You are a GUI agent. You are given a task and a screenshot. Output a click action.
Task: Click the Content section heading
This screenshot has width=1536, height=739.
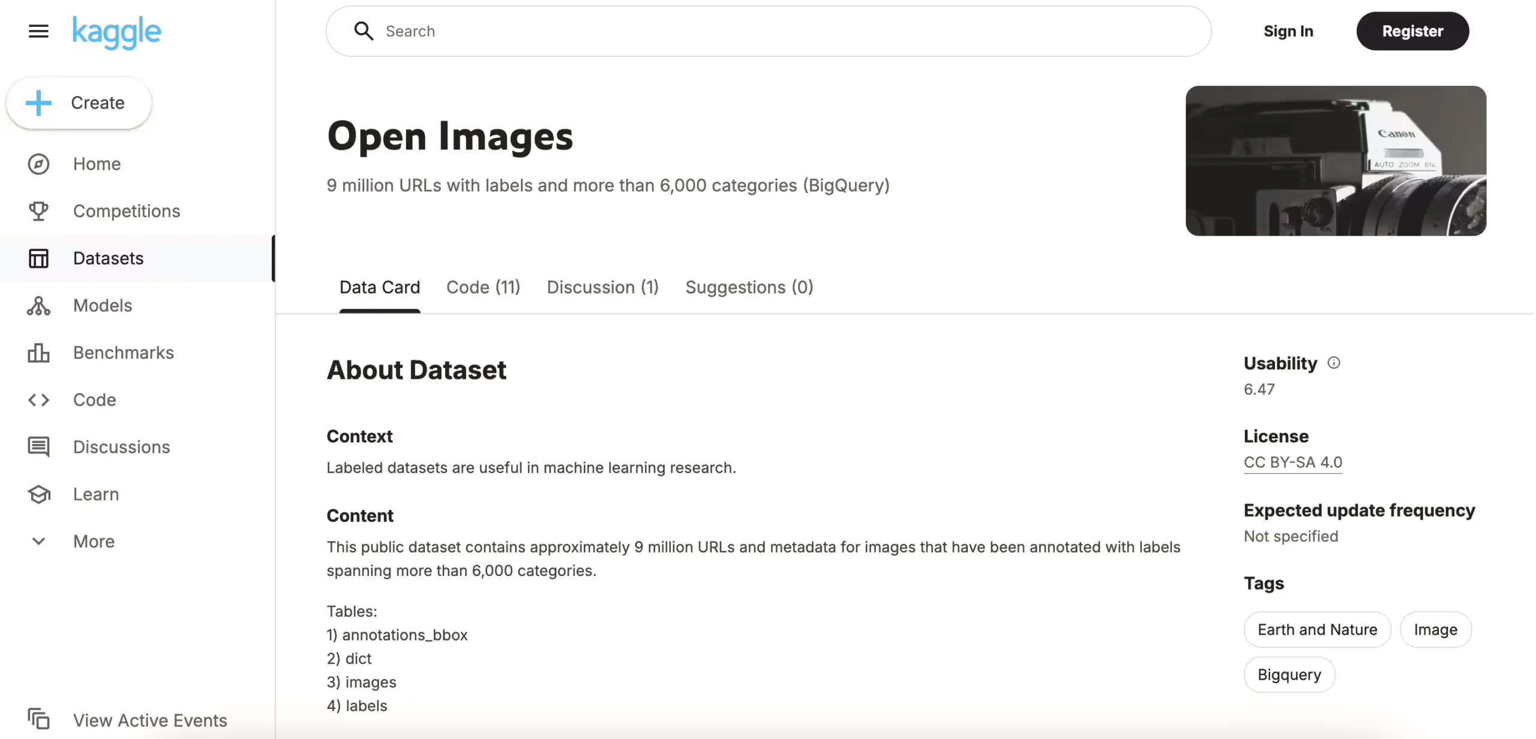(359, 515)
